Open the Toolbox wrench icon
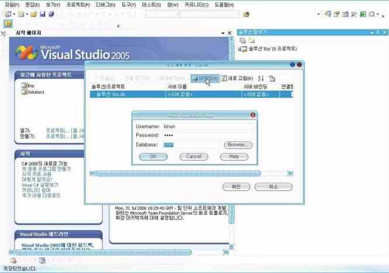Image resolution: width=389 pixels, height=273 pixels. pos(354,14)
